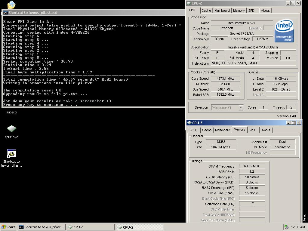Switch to hexus_pifast taskbar button
Image resolution: width=308 pixels, height=231 pixels.
(x=42, y=227)
